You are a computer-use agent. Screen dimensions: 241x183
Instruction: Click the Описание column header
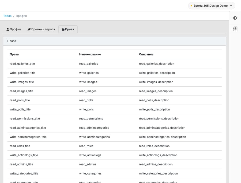[146, 54]
